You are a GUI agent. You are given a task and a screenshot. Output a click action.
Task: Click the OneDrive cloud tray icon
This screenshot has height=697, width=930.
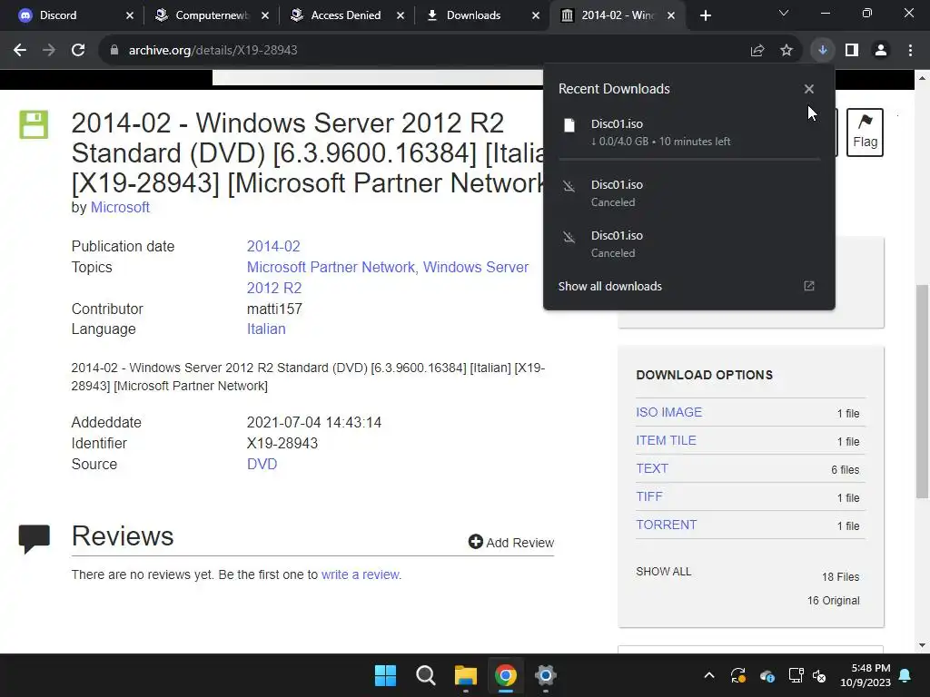click(767, 675)
